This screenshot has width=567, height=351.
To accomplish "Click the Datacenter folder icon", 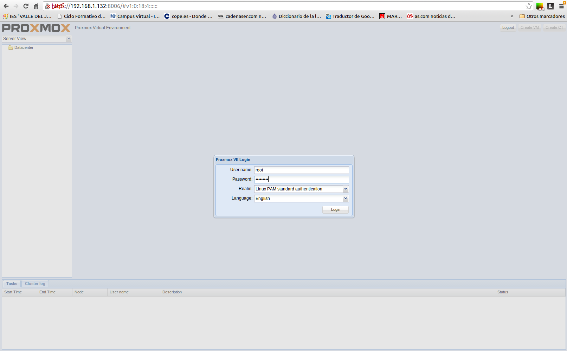I will (x=11, y=48).
